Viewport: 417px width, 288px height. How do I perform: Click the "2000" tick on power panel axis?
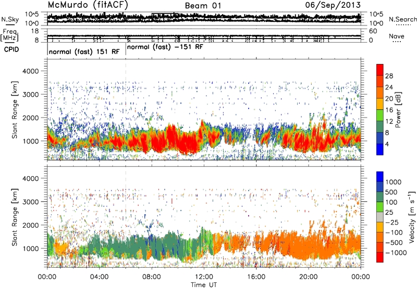30,117
